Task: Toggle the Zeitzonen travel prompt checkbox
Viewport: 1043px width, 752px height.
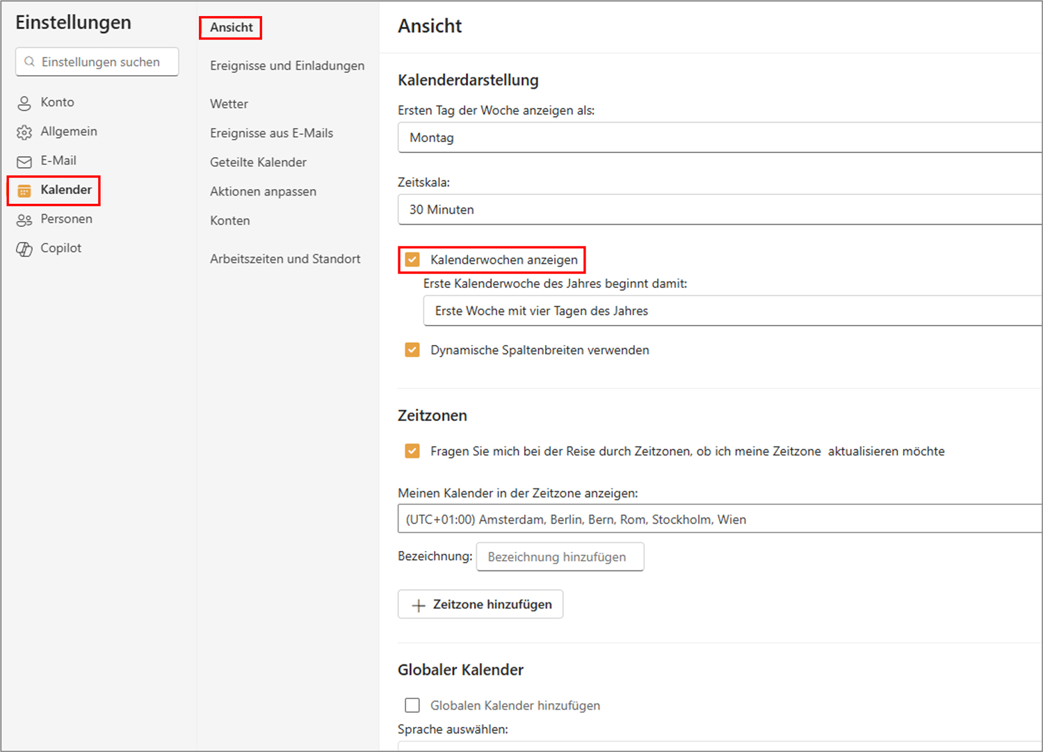Action: pos(412,451)
